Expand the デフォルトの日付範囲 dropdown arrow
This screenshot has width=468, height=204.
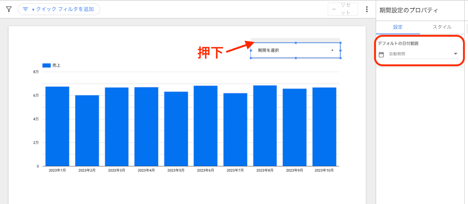coord(455,54)
